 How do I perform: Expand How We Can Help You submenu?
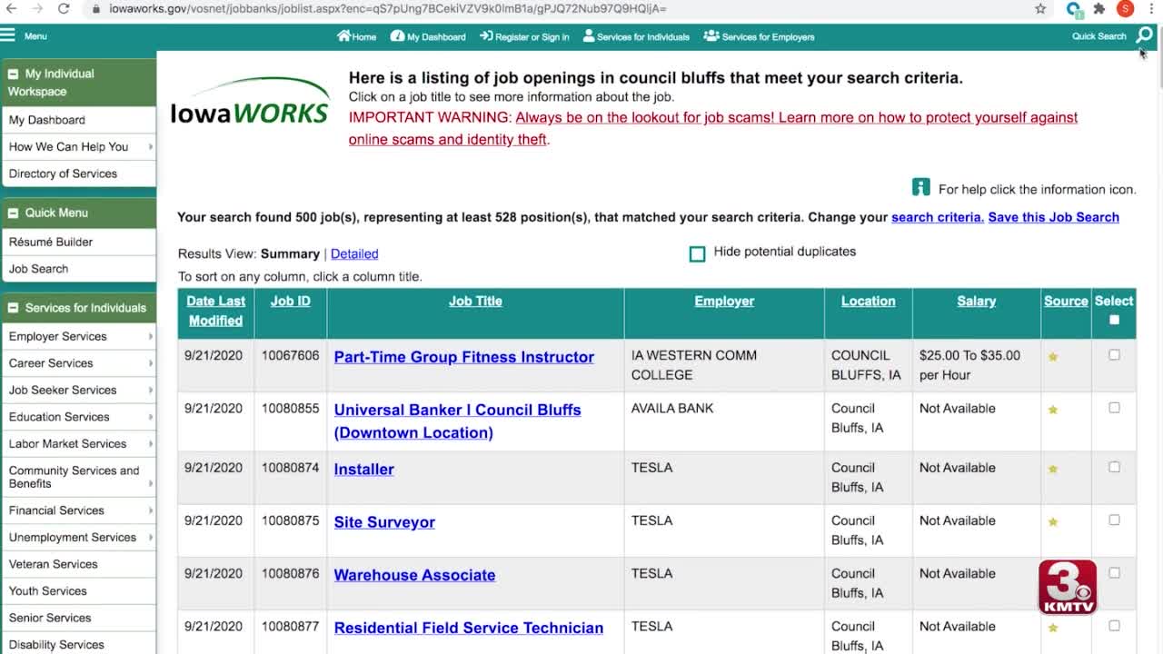(x=151, y=146)
